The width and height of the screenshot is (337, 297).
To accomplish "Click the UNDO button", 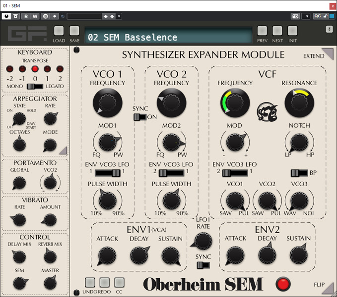I will (x=90, y=282).
